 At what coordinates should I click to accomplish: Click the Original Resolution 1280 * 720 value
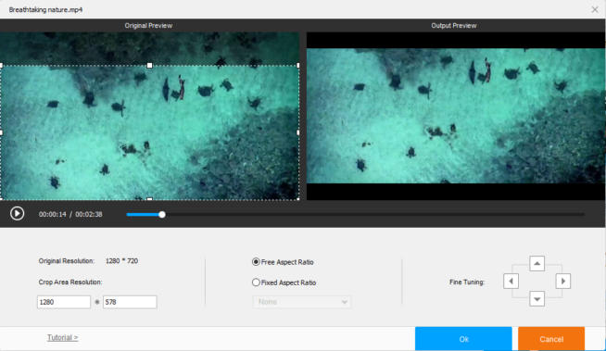click(x=121, y=261)
